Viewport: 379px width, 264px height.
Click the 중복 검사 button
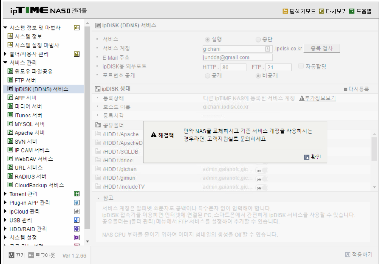322,49
